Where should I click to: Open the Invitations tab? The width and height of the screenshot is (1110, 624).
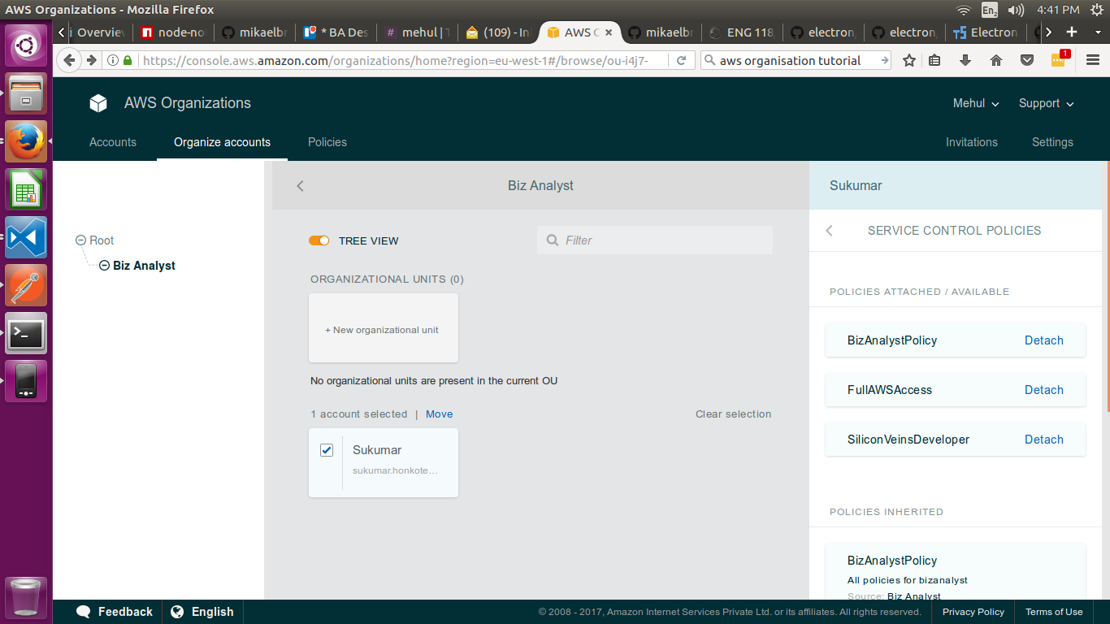[x=972, y=142]
